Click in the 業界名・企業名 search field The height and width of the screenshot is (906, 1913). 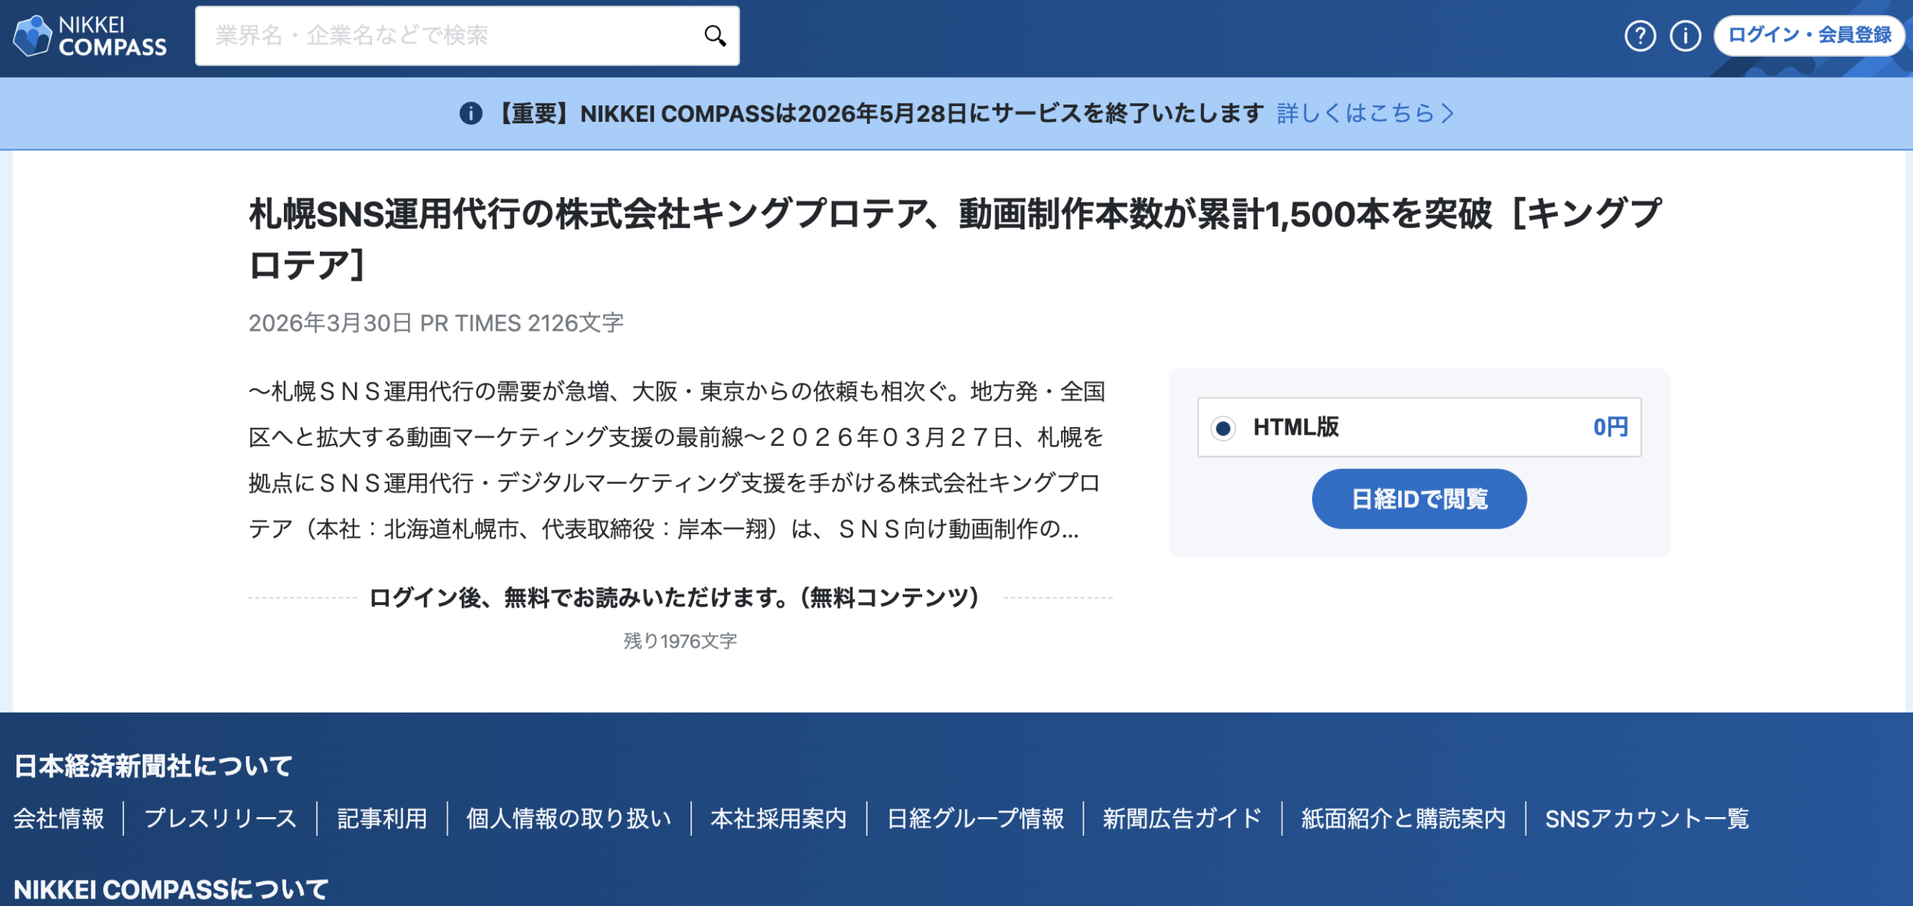click(x=448, y=36)
